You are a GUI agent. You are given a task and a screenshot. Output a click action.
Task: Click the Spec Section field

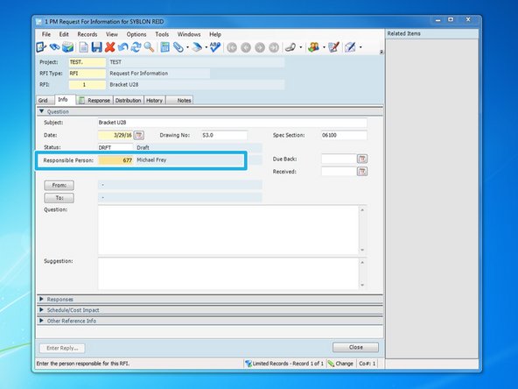point(344,135)
